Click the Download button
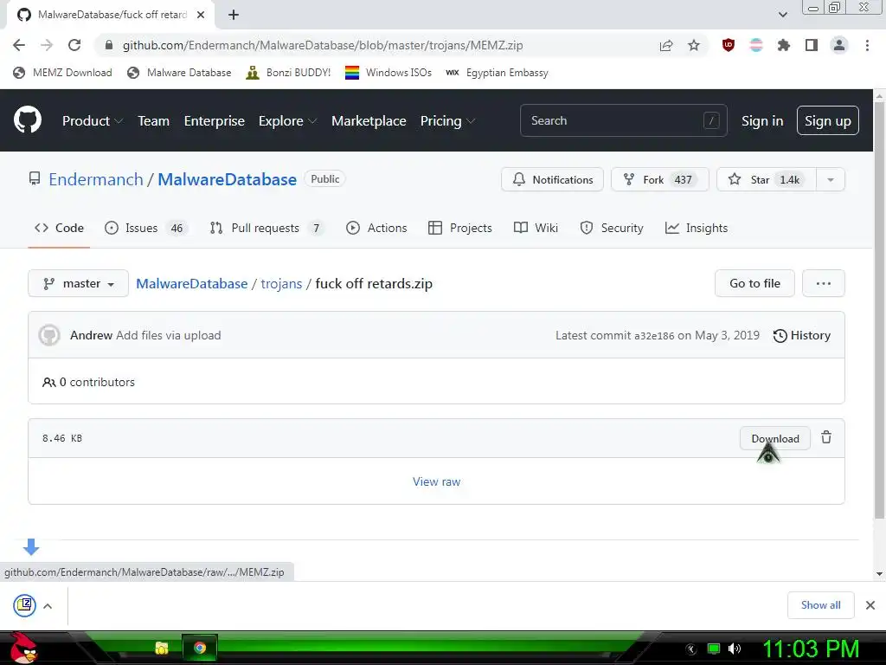 click(774, 438)
